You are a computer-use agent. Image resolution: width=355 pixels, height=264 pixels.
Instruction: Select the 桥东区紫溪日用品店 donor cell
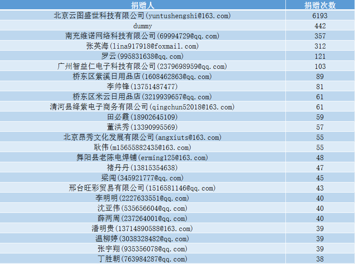tap(143, 76)
